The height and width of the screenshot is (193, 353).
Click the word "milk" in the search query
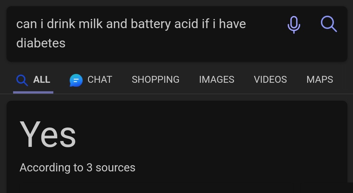(90, 24)
